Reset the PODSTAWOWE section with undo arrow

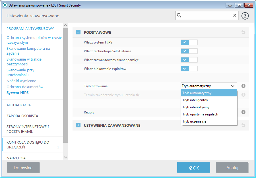tap(243, 32)
